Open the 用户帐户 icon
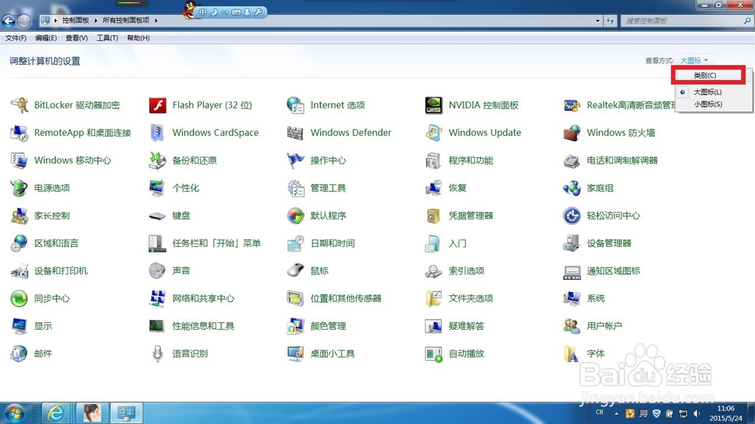Viewport: 755px width, 424px height. point(572,326)
